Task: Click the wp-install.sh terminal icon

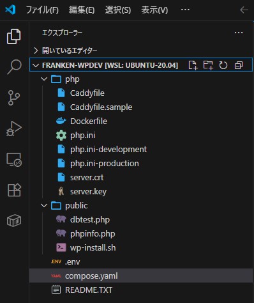Action: click(61, 247)
